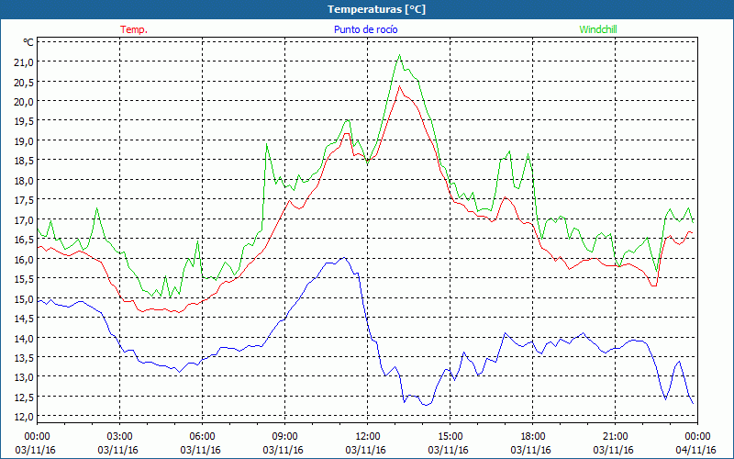This screenshot has height=459, width=734.
Task: Click the 17,5 y-axis value
Action: [x=25, y=199]
